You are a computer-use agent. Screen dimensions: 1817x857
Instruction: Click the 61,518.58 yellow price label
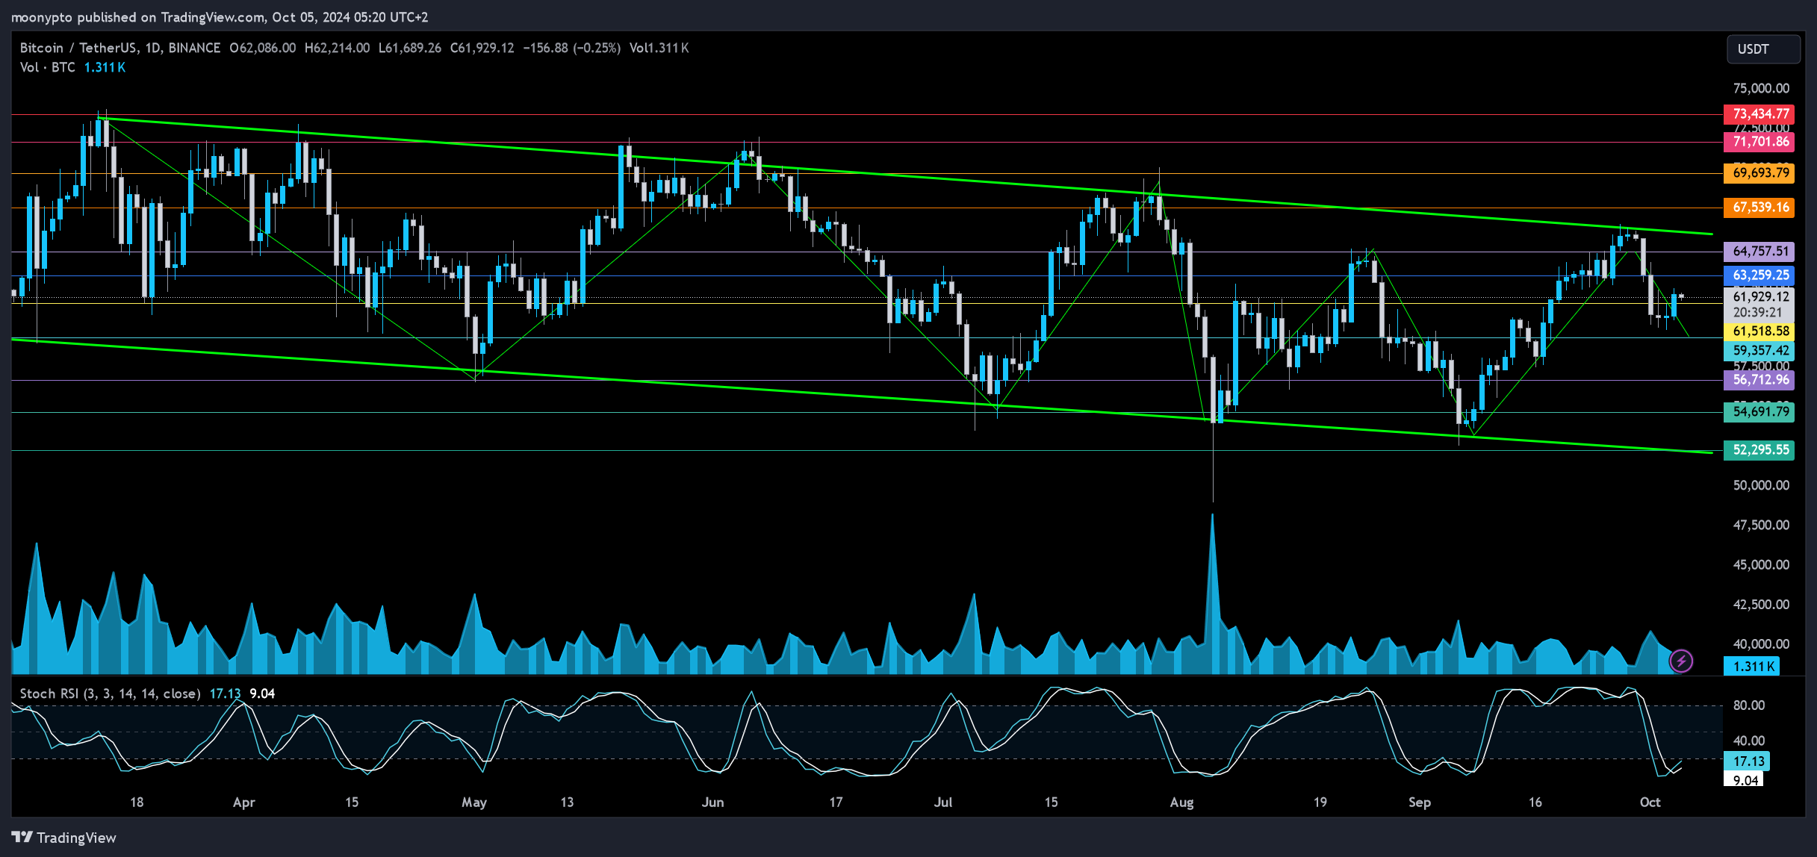[1759, 331]
